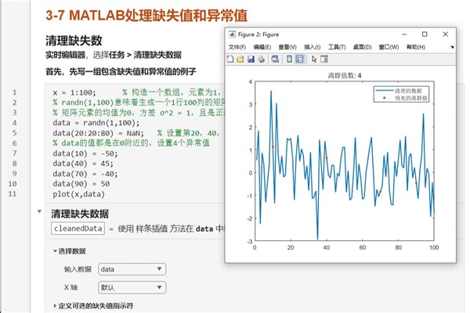
Task: Click the 填充的离群值 legend entry
Action: tap(410, 98)
